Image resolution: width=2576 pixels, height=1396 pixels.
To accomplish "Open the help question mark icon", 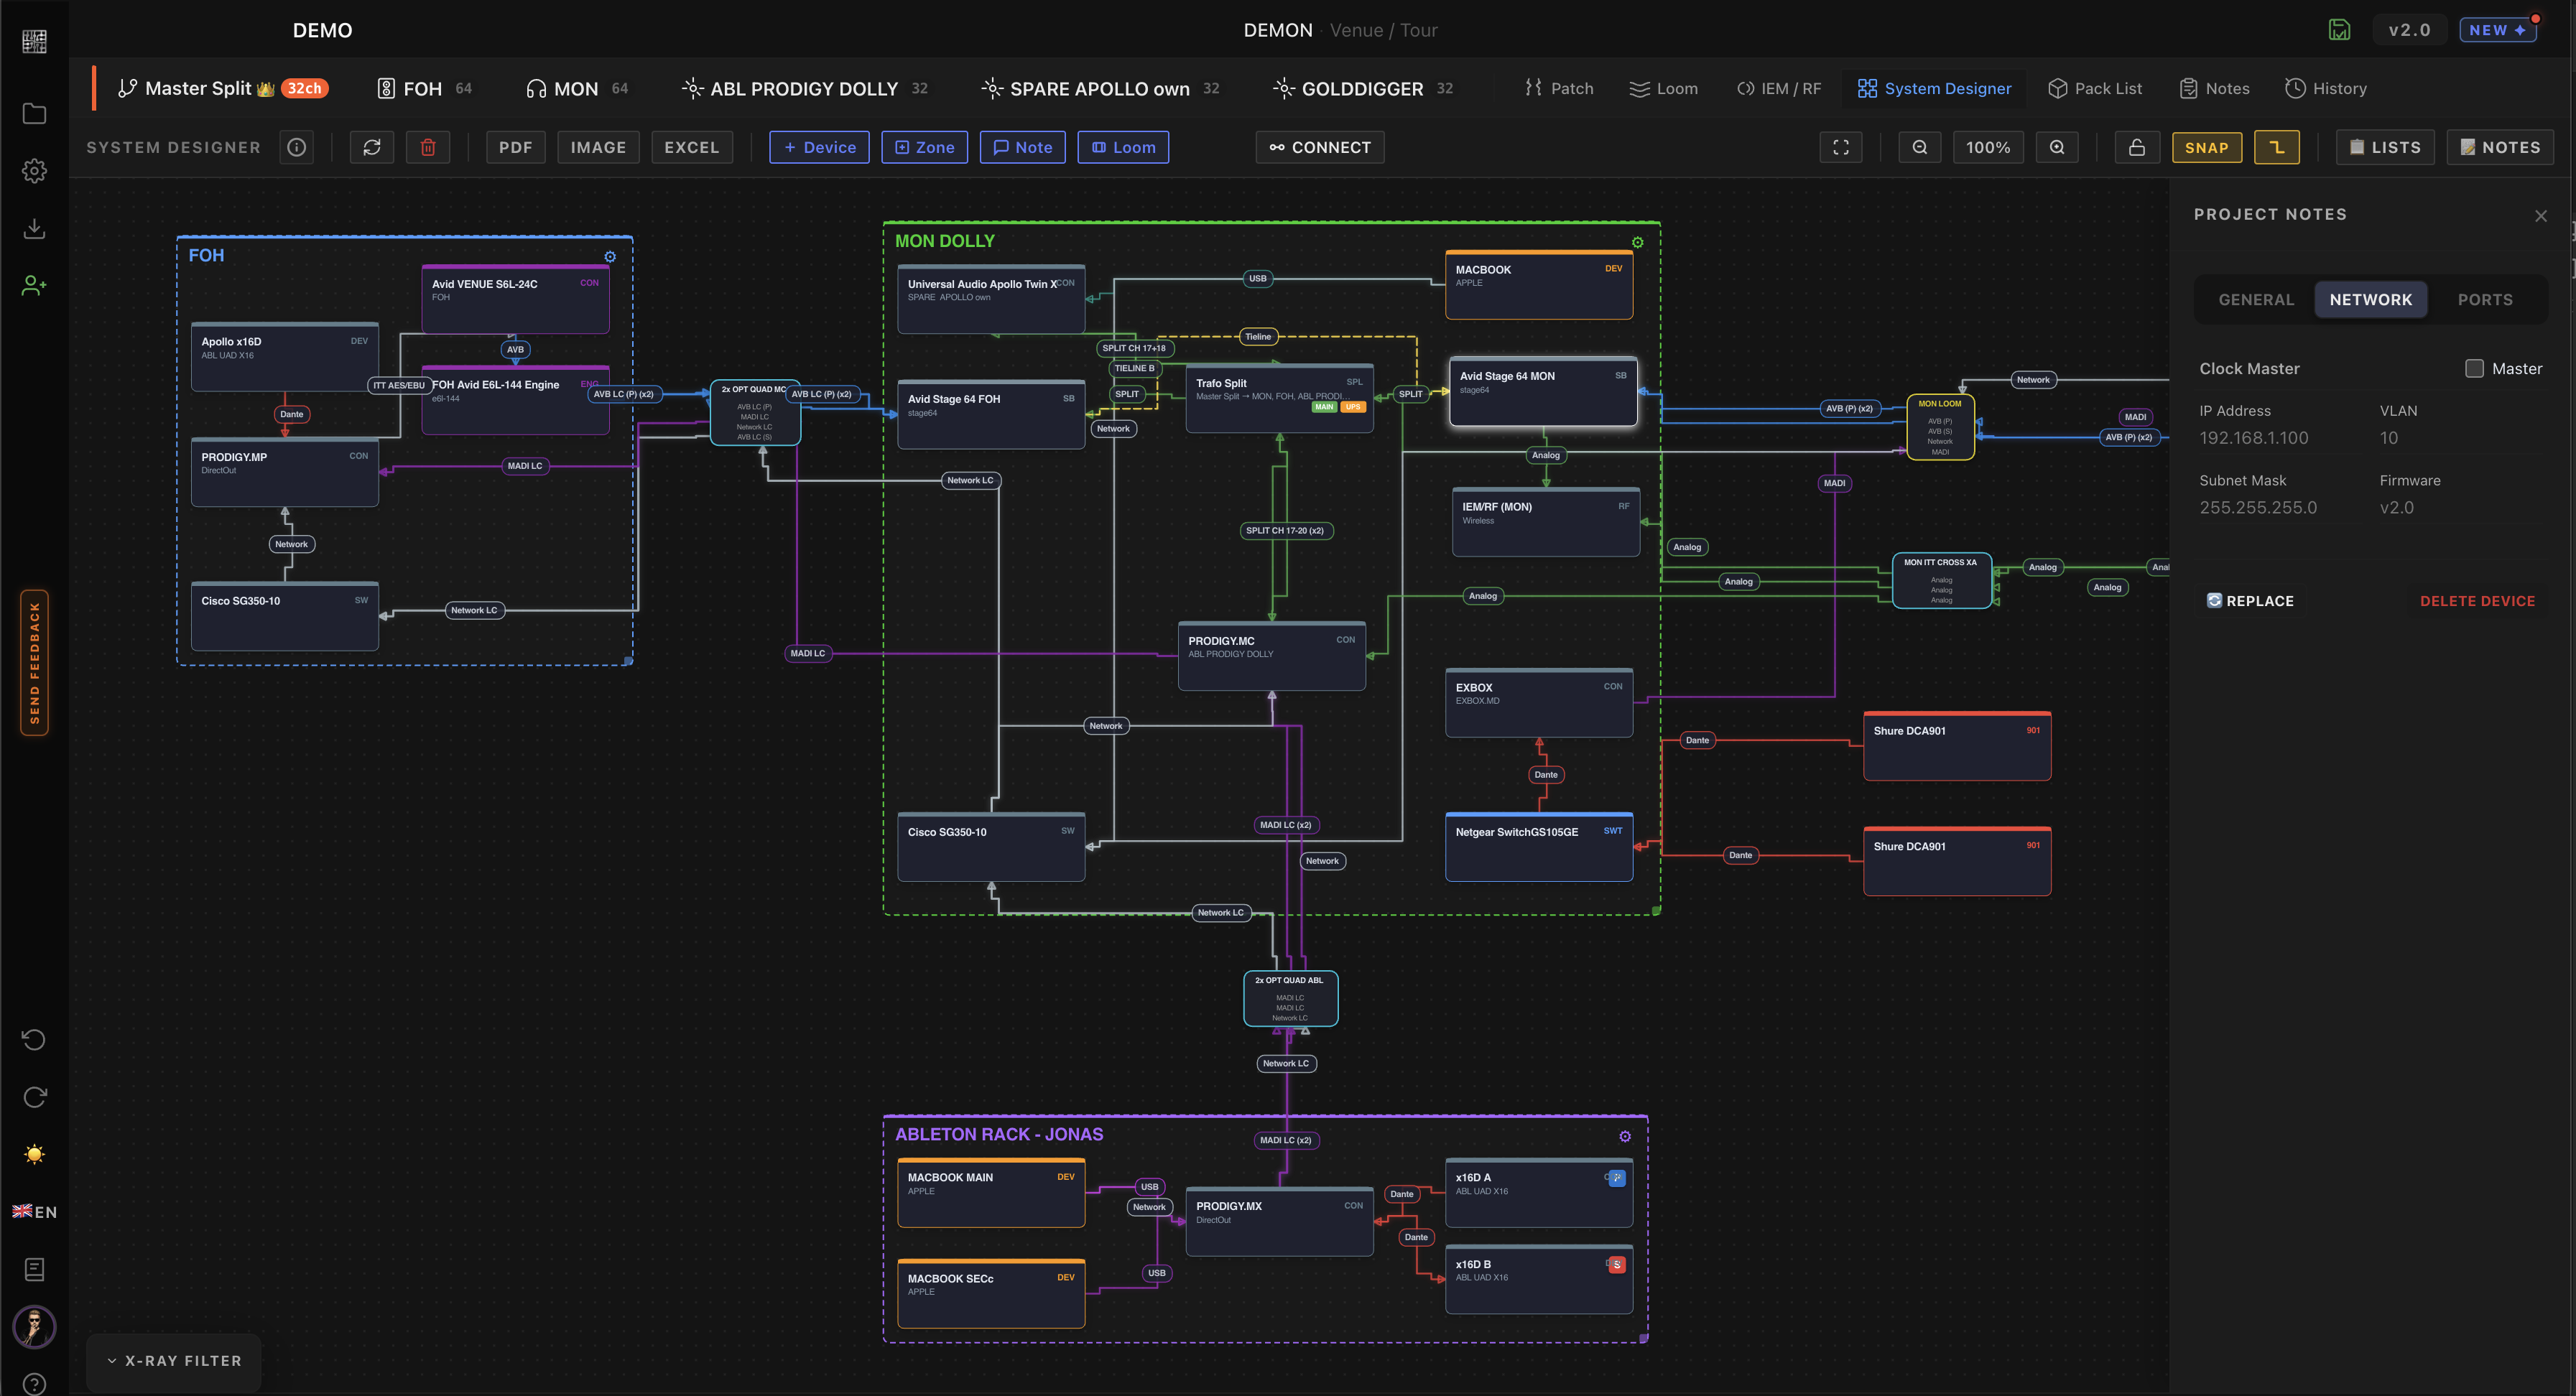I will click(x=34, y=1384).
